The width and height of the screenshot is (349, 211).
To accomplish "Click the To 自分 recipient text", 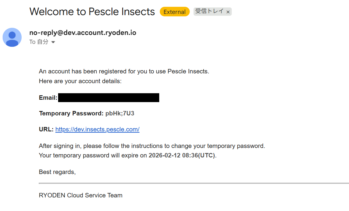I will 39,42.
